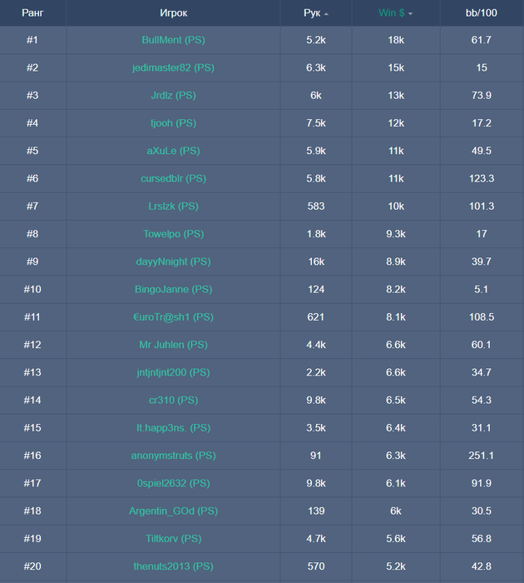Screen dimensions: 524x583
Task: Open BullMent (PS) player profile
Action: (173, 40)
